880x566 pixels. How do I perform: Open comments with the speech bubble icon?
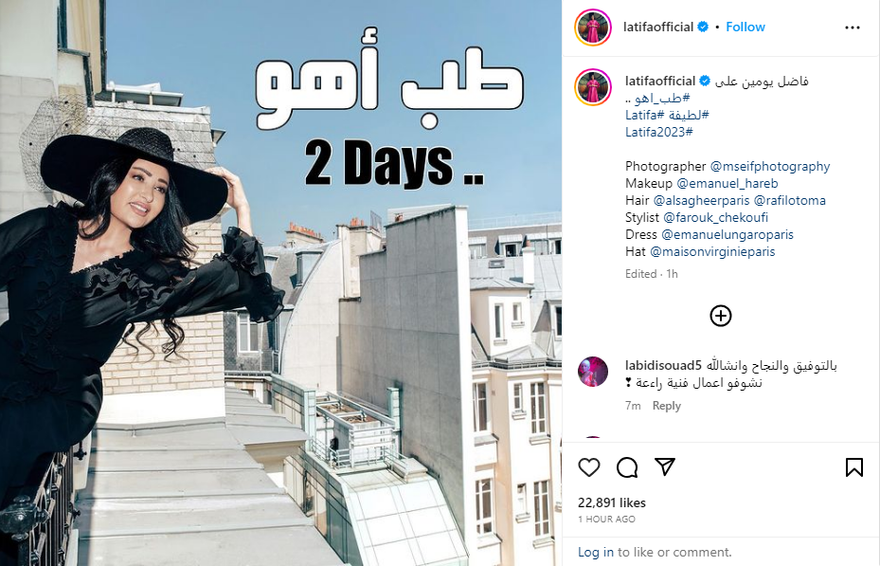click(627, 467)
